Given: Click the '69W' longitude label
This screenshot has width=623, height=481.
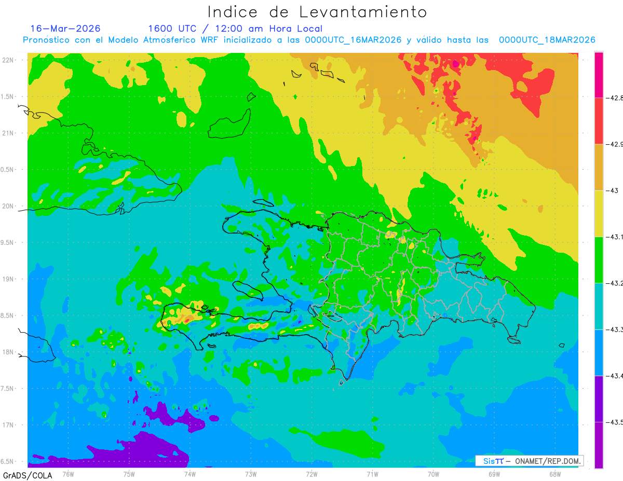Looking at the screenshot, I should click(494, 474).
